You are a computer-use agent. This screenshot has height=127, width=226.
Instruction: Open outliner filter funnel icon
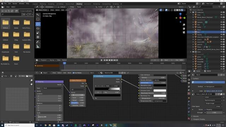(219, 7)
